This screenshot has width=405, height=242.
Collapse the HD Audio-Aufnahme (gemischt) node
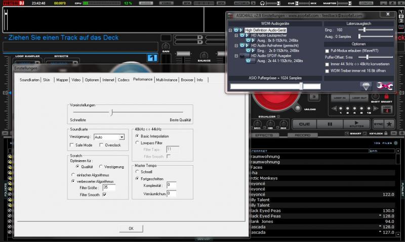pyautogui.click(x=236, y=45)
